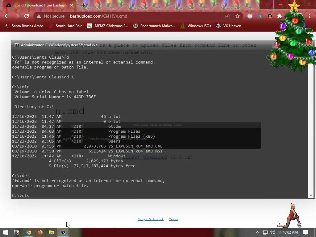Click the n.cmd page heading
Viewport: 316px width, 237px height.
(70, 111)
